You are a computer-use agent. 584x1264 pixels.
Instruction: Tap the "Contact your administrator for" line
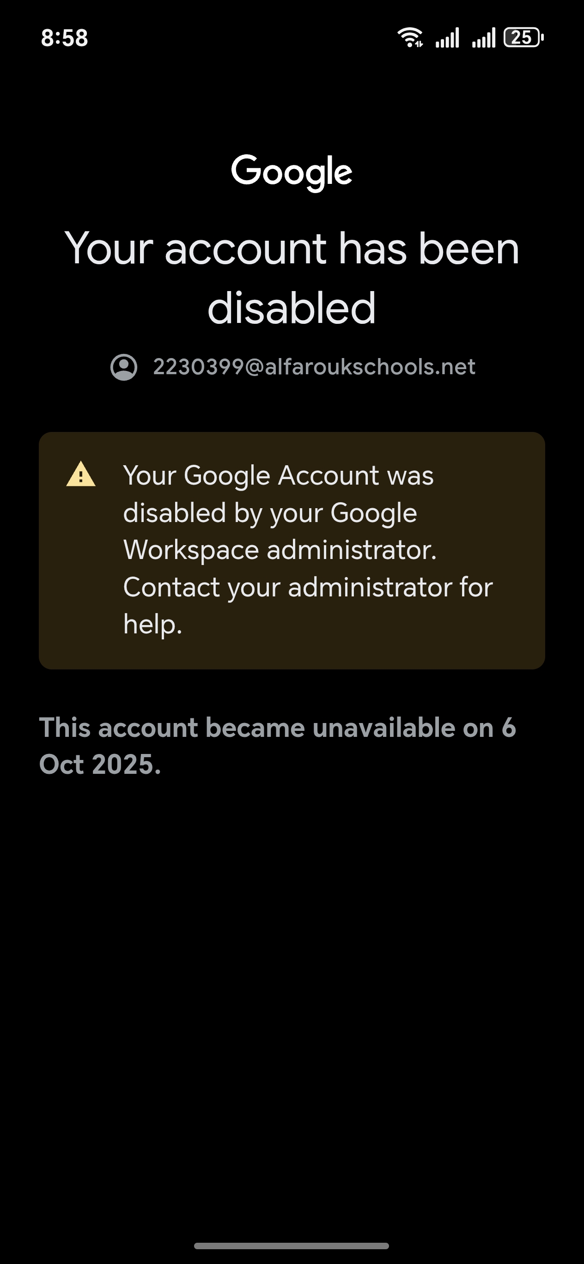pyautogui.click(x=308, y=587)
